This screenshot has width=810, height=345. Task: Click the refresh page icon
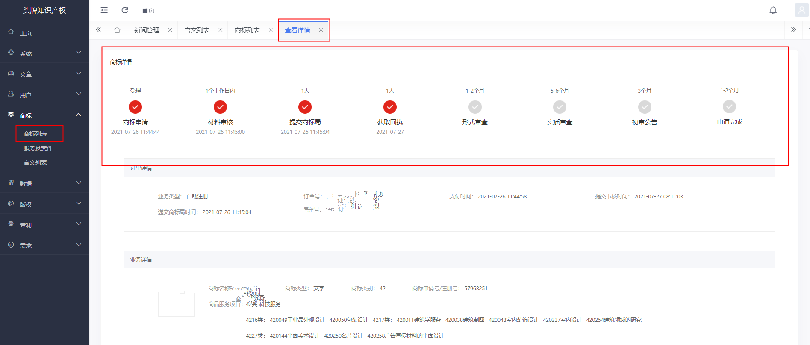point(125,10)
